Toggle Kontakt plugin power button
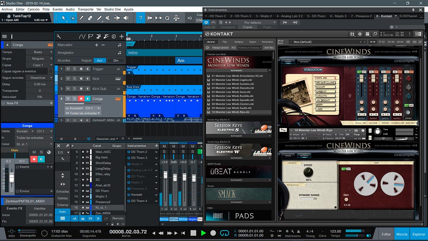 point(207,22)
